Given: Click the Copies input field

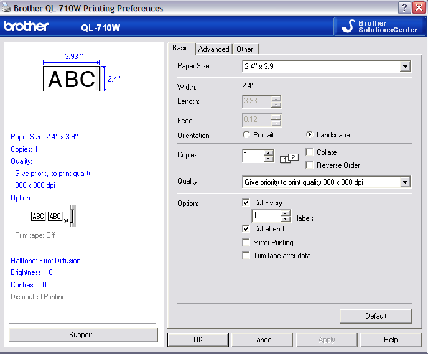Looking at the screenshot, I should coord(253,156).
